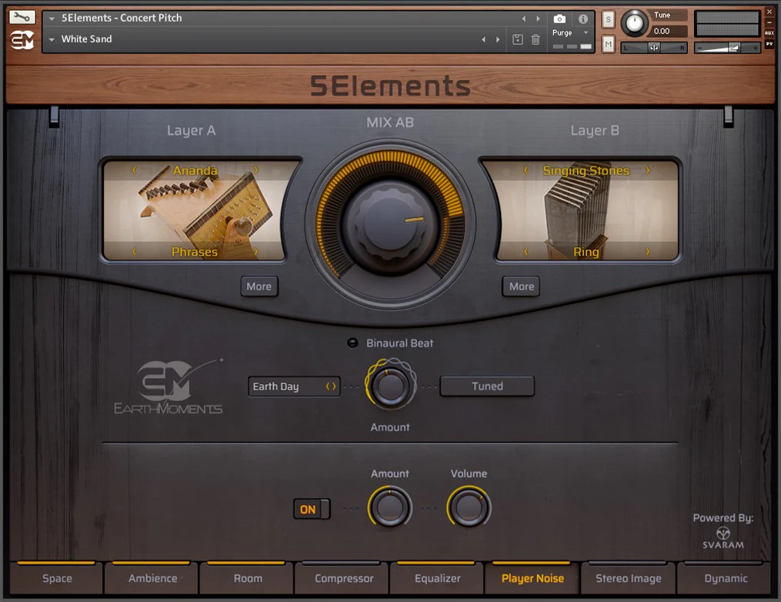The image size is (781, 602).
Task: Click the 5Elements - Concert Pitch name
Action: (122, 18)
